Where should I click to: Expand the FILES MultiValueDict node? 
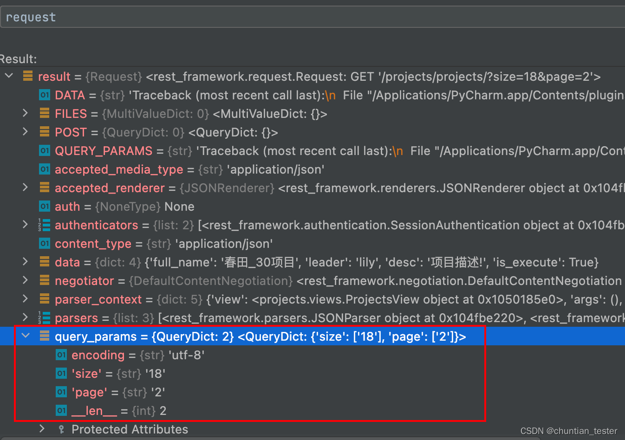[25, 113]
